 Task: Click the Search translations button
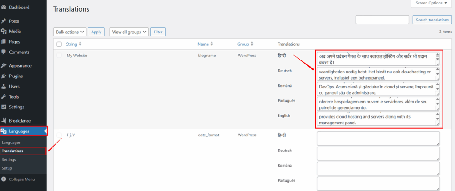(x=432, y=20)
